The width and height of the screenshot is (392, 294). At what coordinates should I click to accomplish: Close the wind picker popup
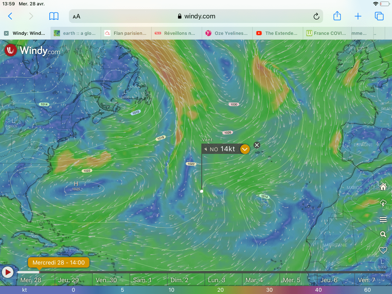tap(257, 145)
